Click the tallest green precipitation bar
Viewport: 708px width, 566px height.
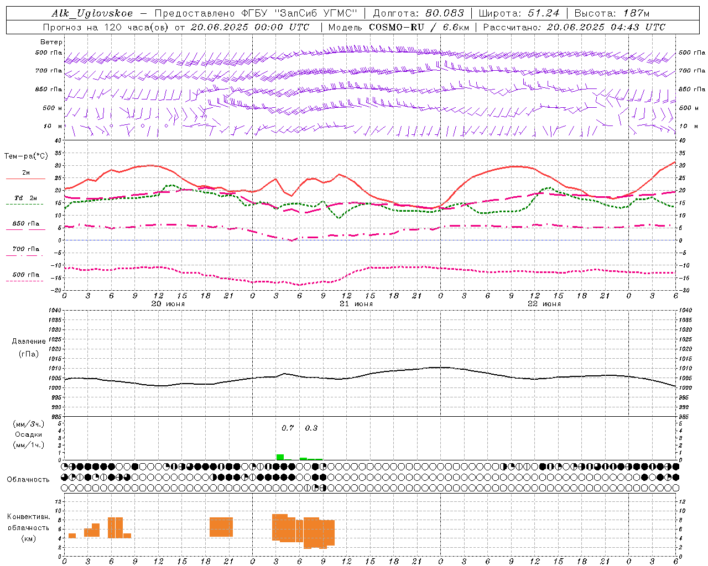pos(280,457)
